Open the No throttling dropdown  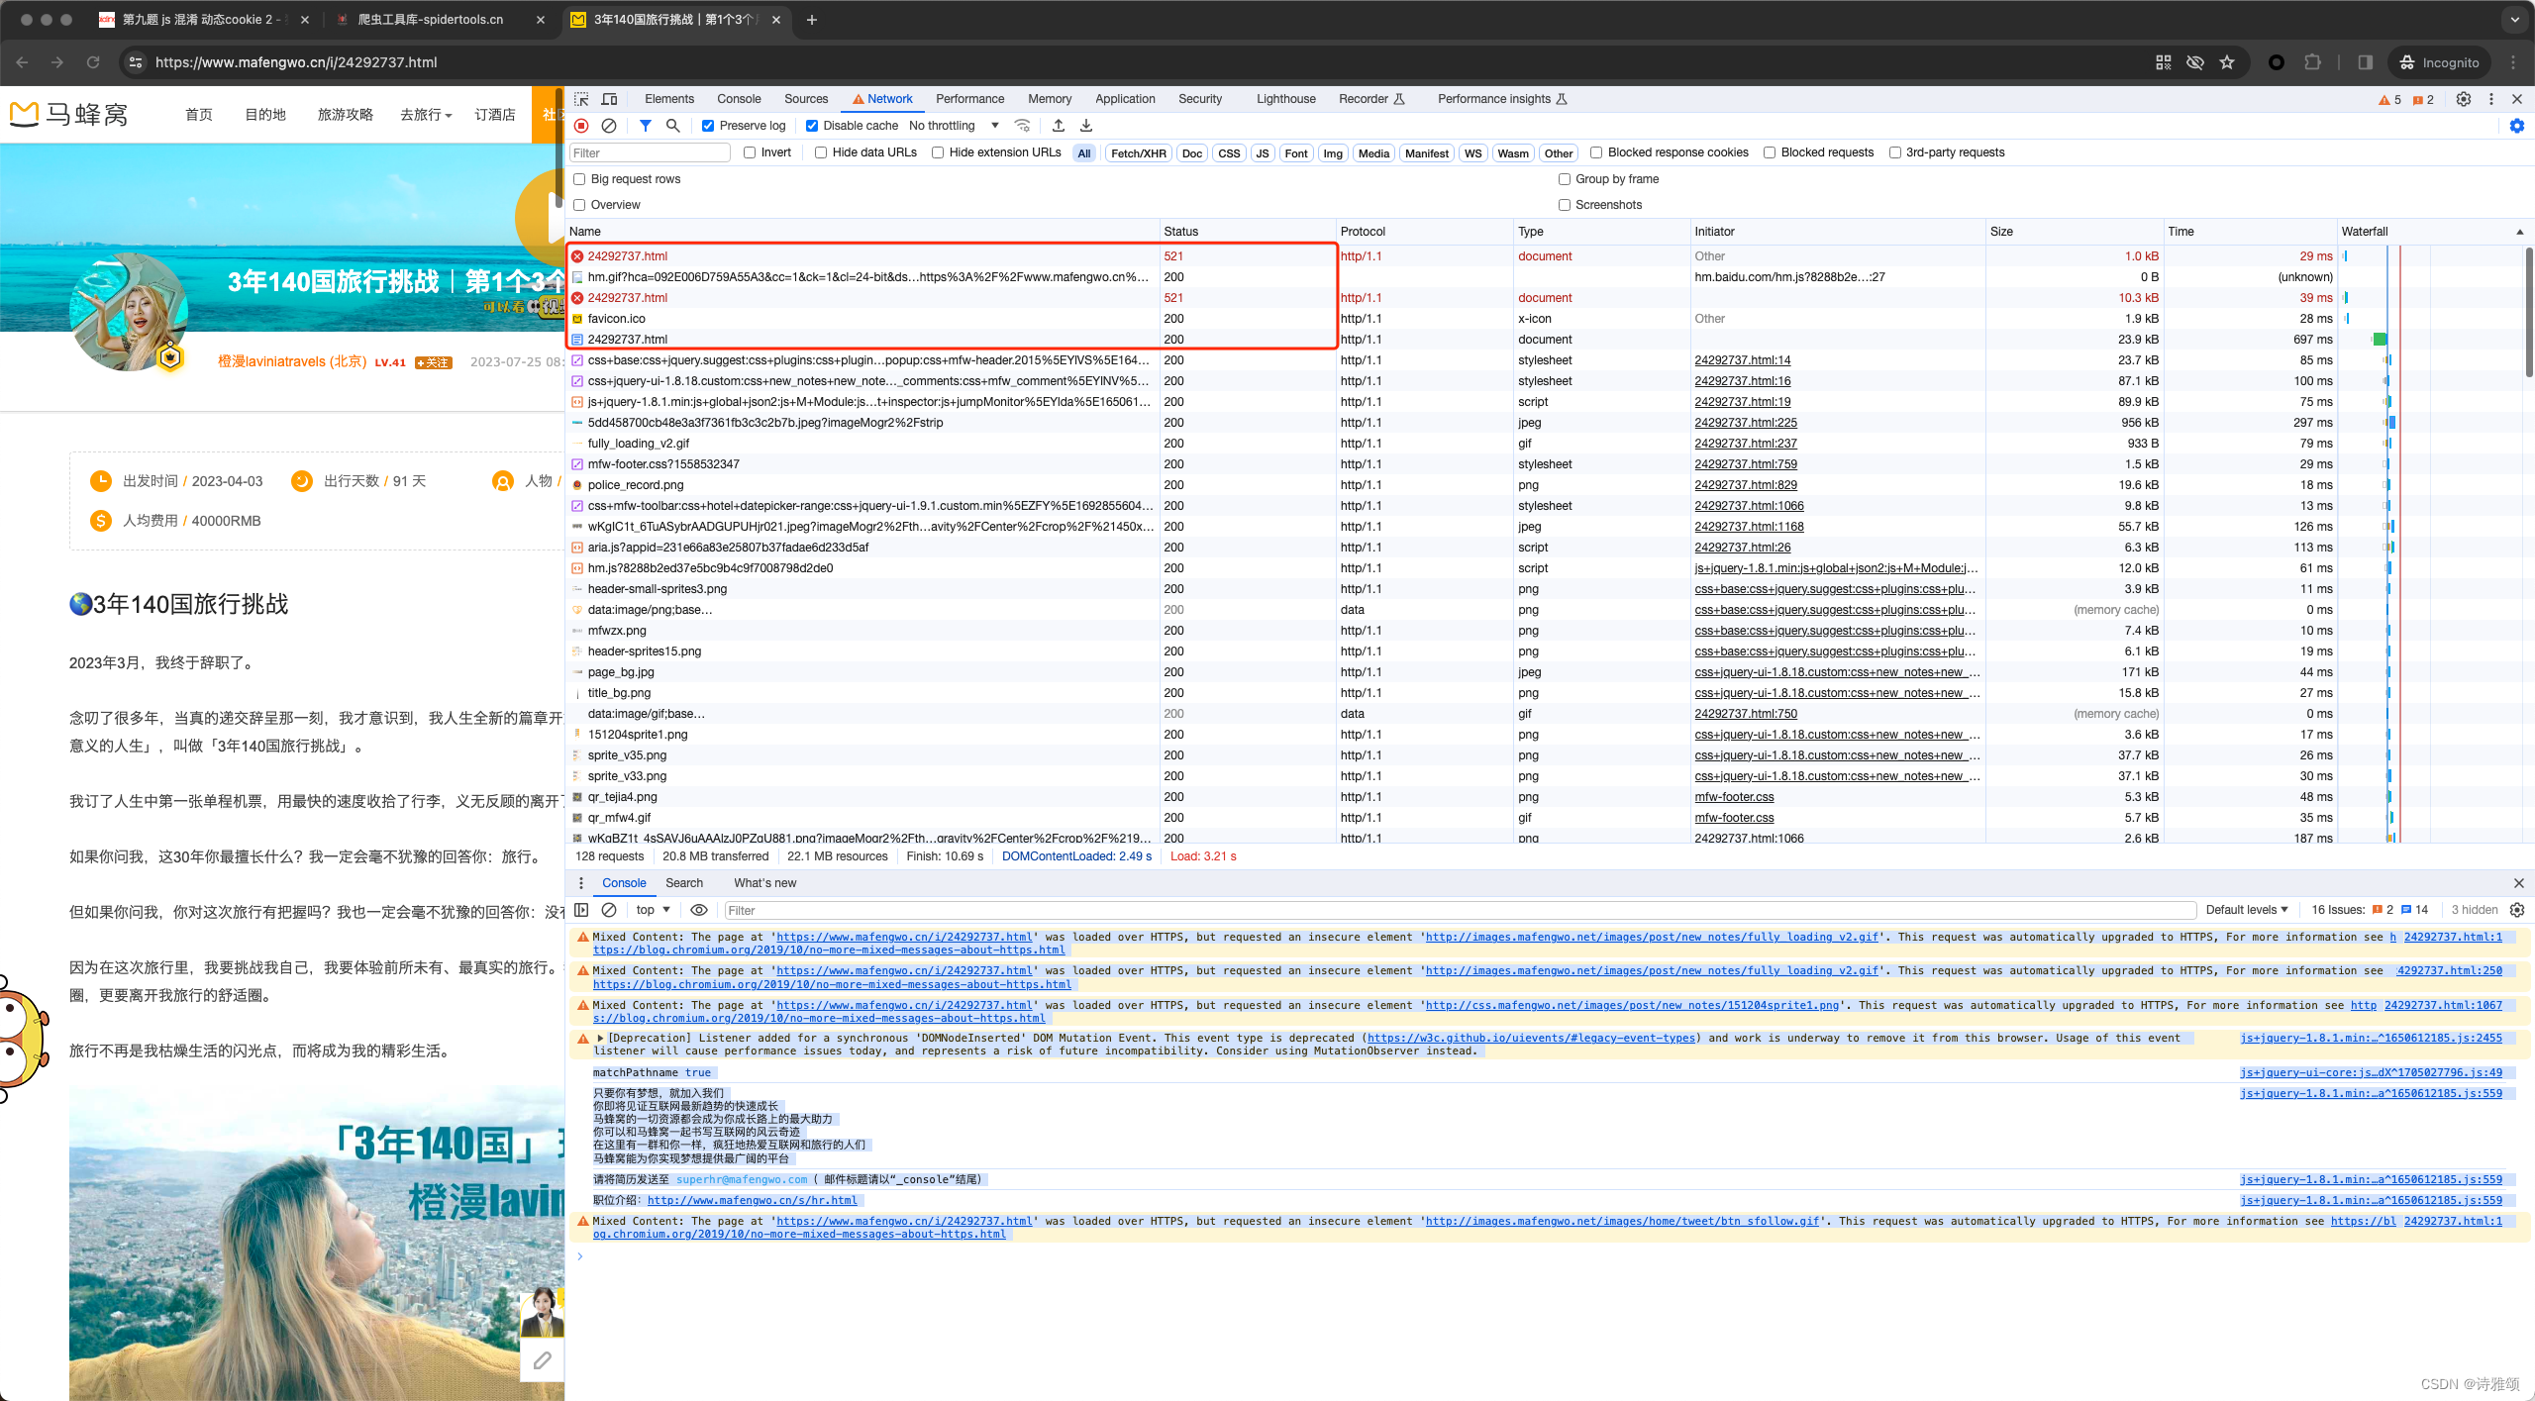(x=954, y=126)
